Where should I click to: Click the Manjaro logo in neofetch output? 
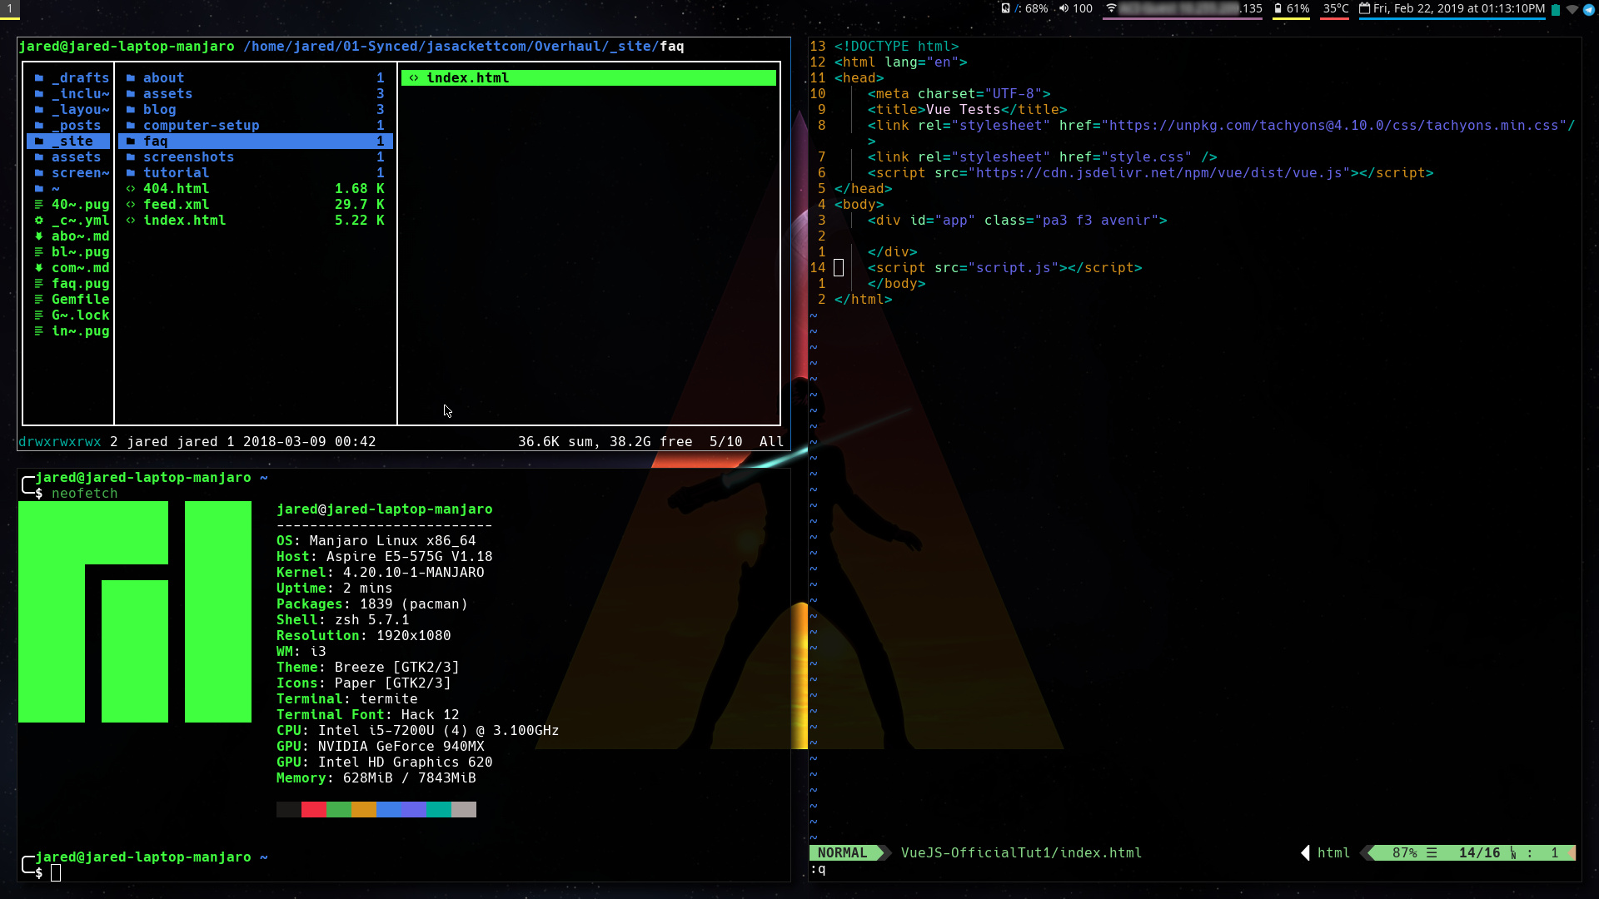tap(135, 612)
